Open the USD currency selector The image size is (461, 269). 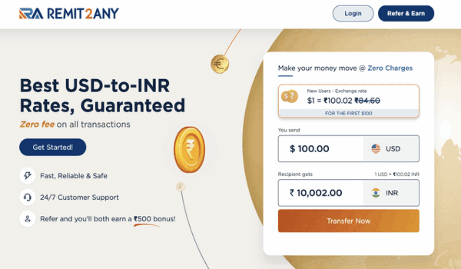coord(391,149)
